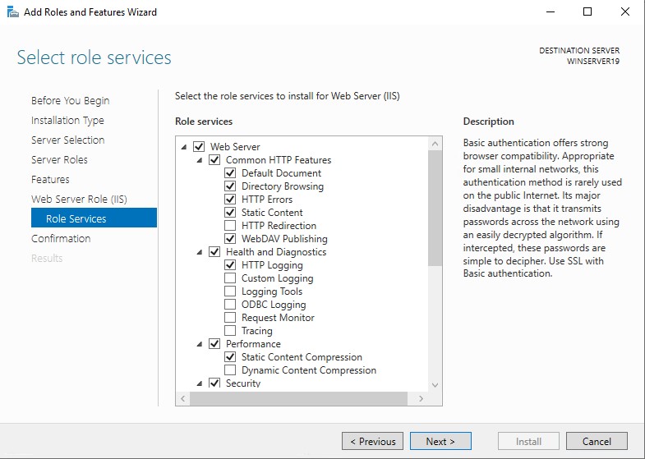Click the vertical scrollbar thumb in role services
Image resolution: width=645 pixels, height=459 pixels.
[x=435, y=209]
